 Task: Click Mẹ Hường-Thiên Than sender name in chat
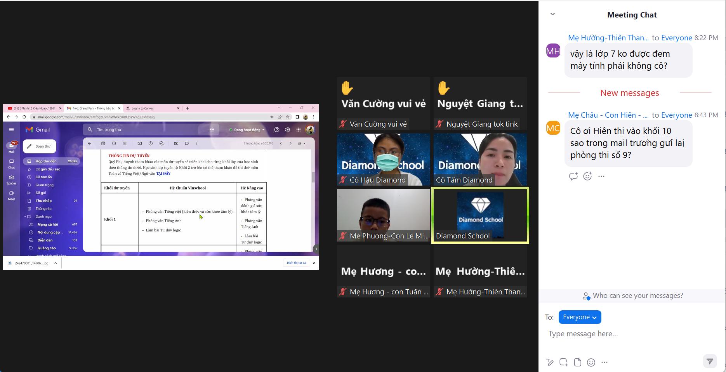coord(608,38)
